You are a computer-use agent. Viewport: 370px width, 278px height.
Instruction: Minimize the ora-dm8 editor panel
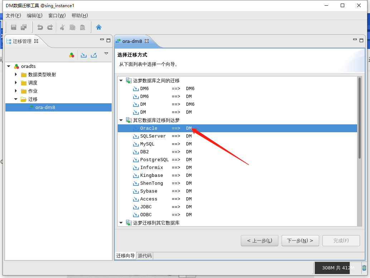tap(355, 40)
